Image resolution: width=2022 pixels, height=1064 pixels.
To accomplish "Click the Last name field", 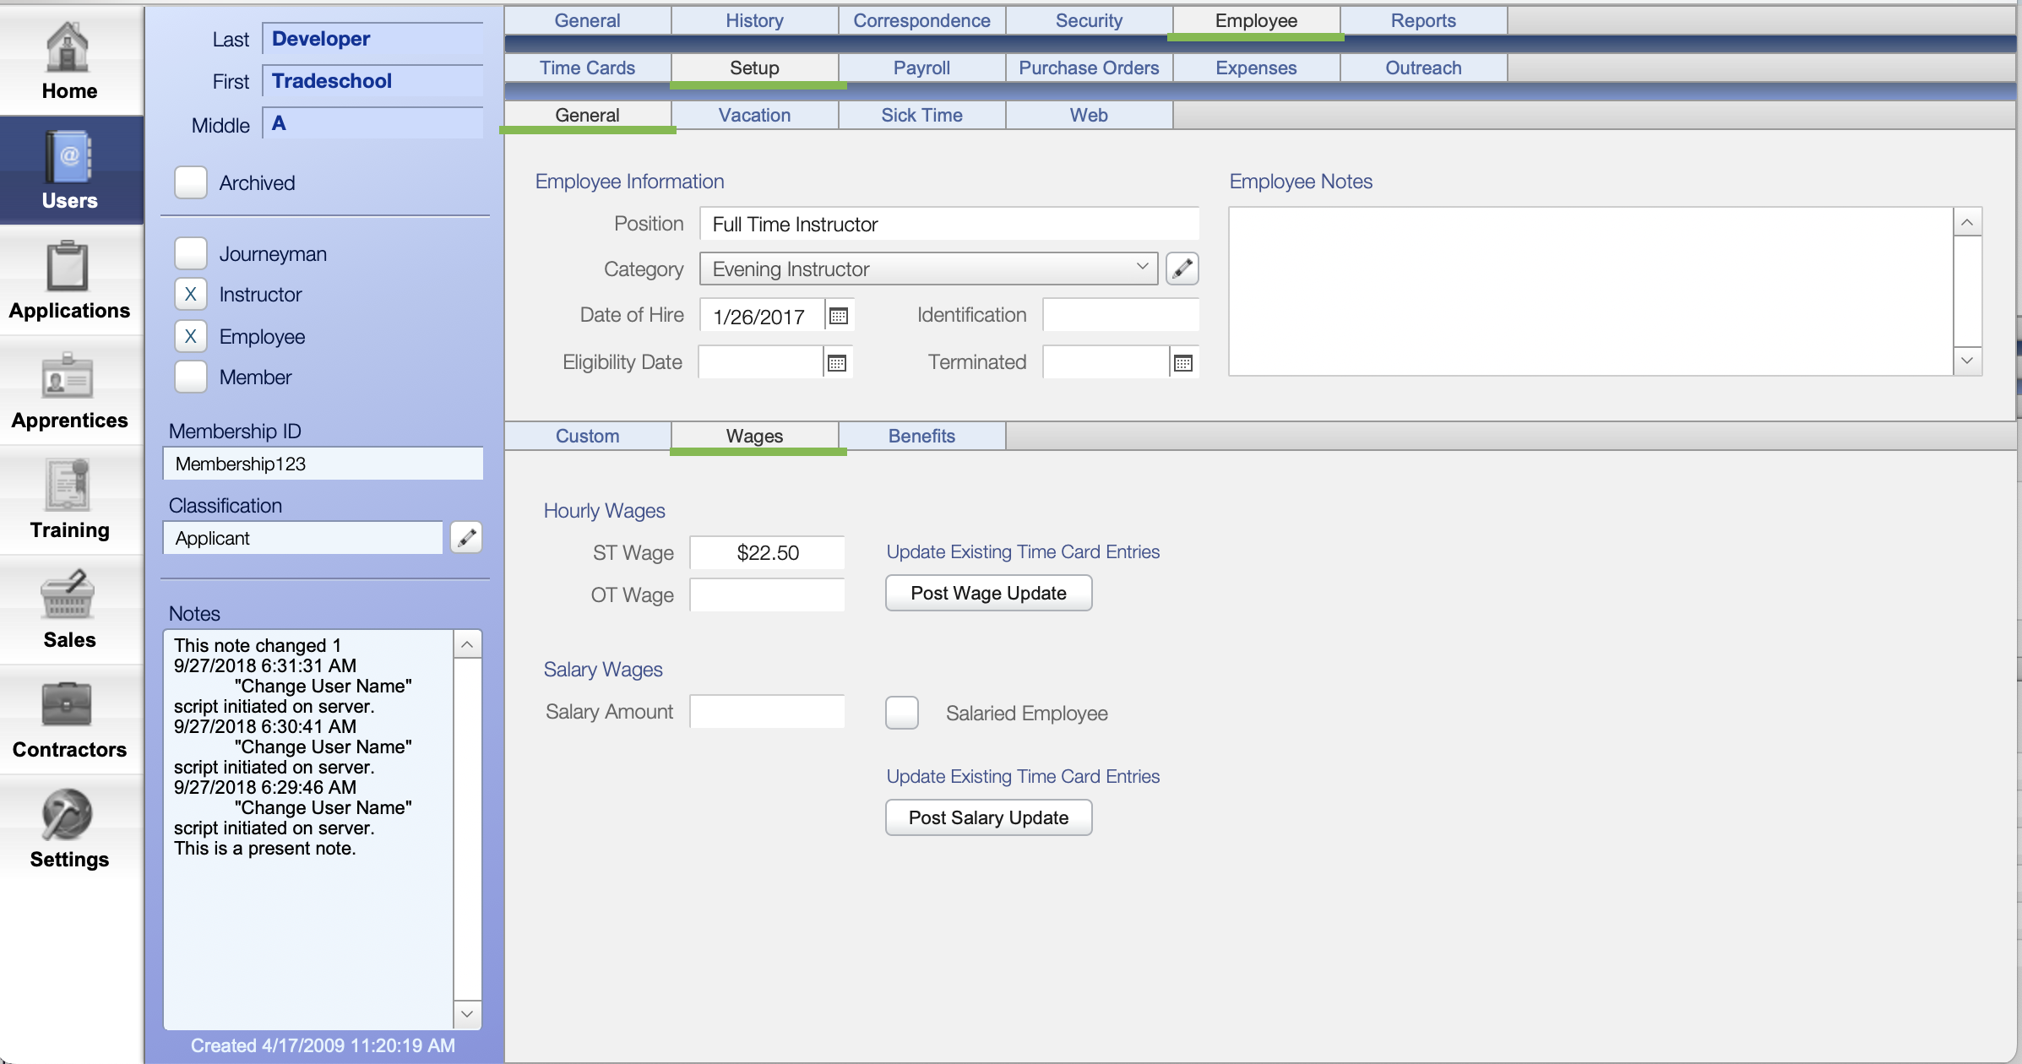I will click(x=372, y=39).
